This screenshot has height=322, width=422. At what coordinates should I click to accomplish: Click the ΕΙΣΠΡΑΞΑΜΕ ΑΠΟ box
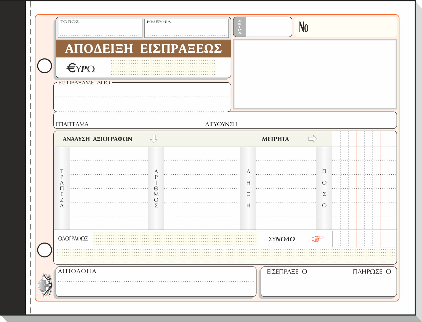[x=142, y=97]
